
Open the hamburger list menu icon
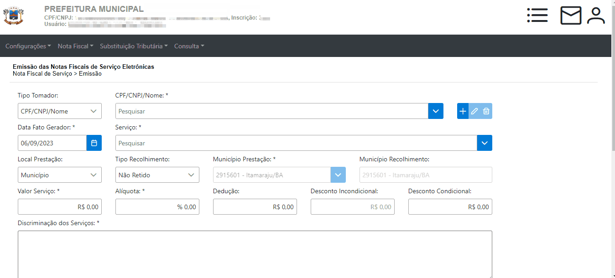pos(537,15)
